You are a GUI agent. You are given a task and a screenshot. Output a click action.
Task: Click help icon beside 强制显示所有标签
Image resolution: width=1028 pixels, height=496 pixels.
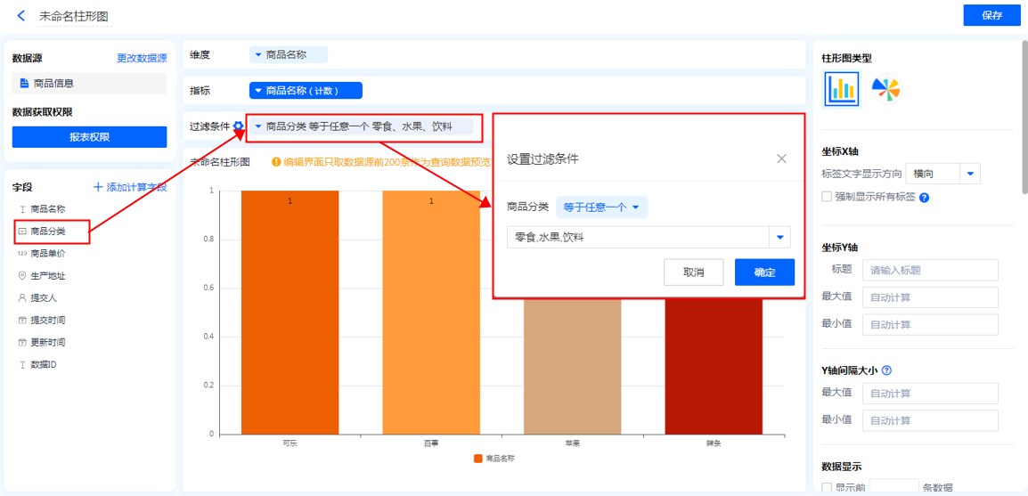924,198
